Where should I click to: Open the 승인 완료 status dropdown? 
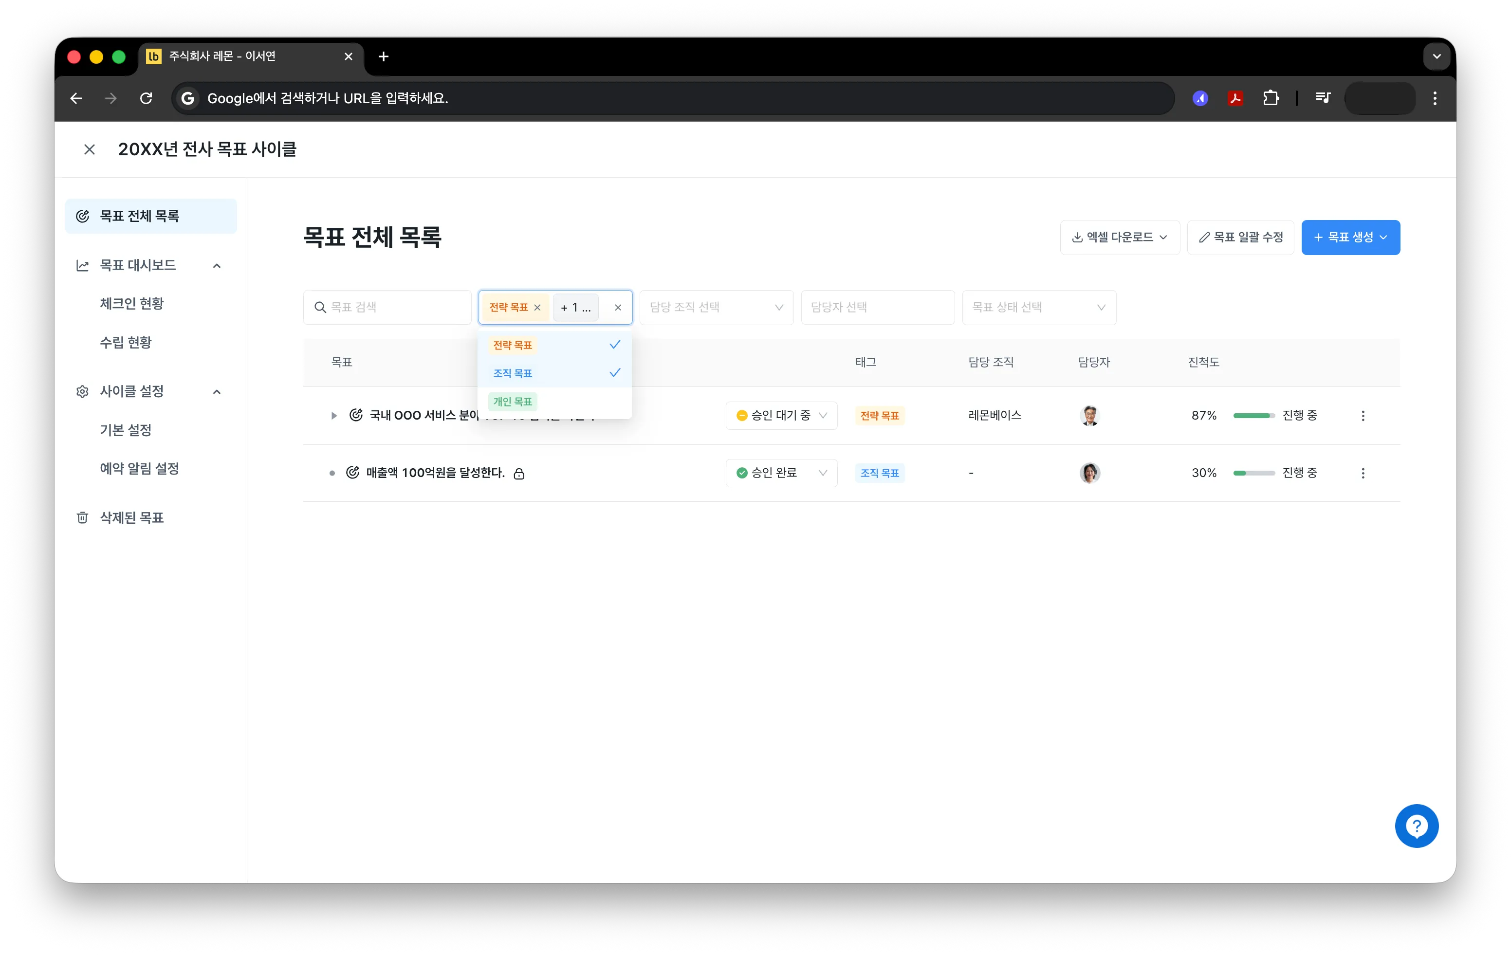(781, 473)
